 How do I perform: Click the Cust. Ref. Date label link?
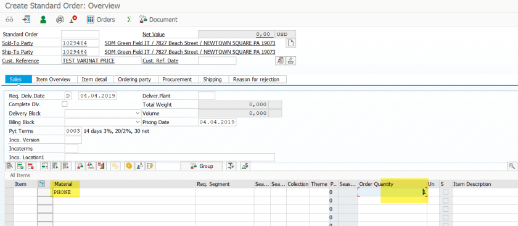click(160, 61)
